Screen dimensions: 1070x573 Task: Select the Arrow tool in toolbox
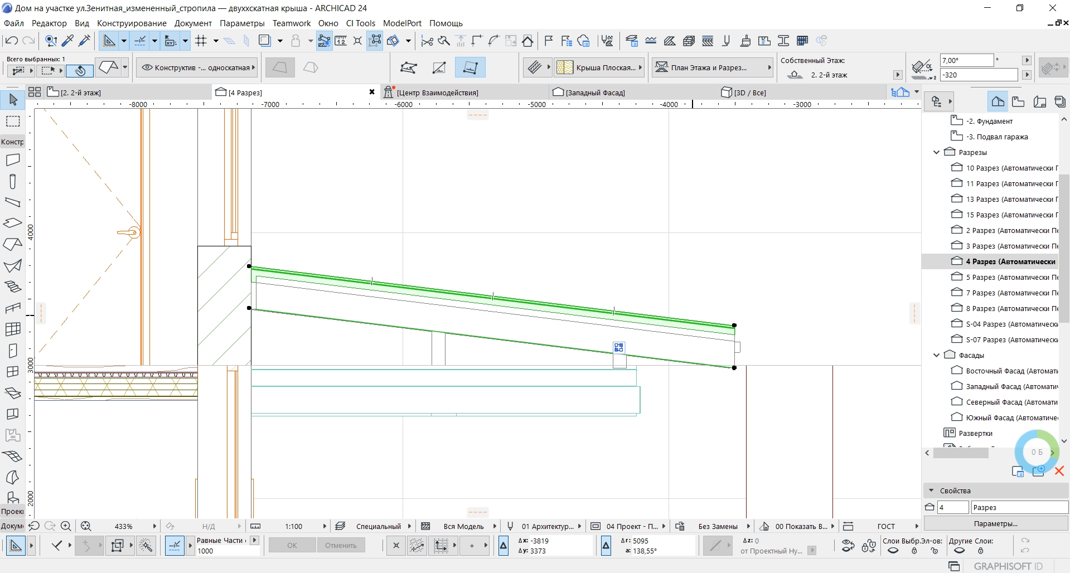[13, 100]
